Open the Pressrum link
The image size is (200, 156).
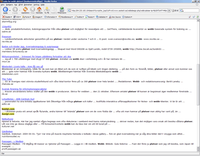click(x=6, y=37)
